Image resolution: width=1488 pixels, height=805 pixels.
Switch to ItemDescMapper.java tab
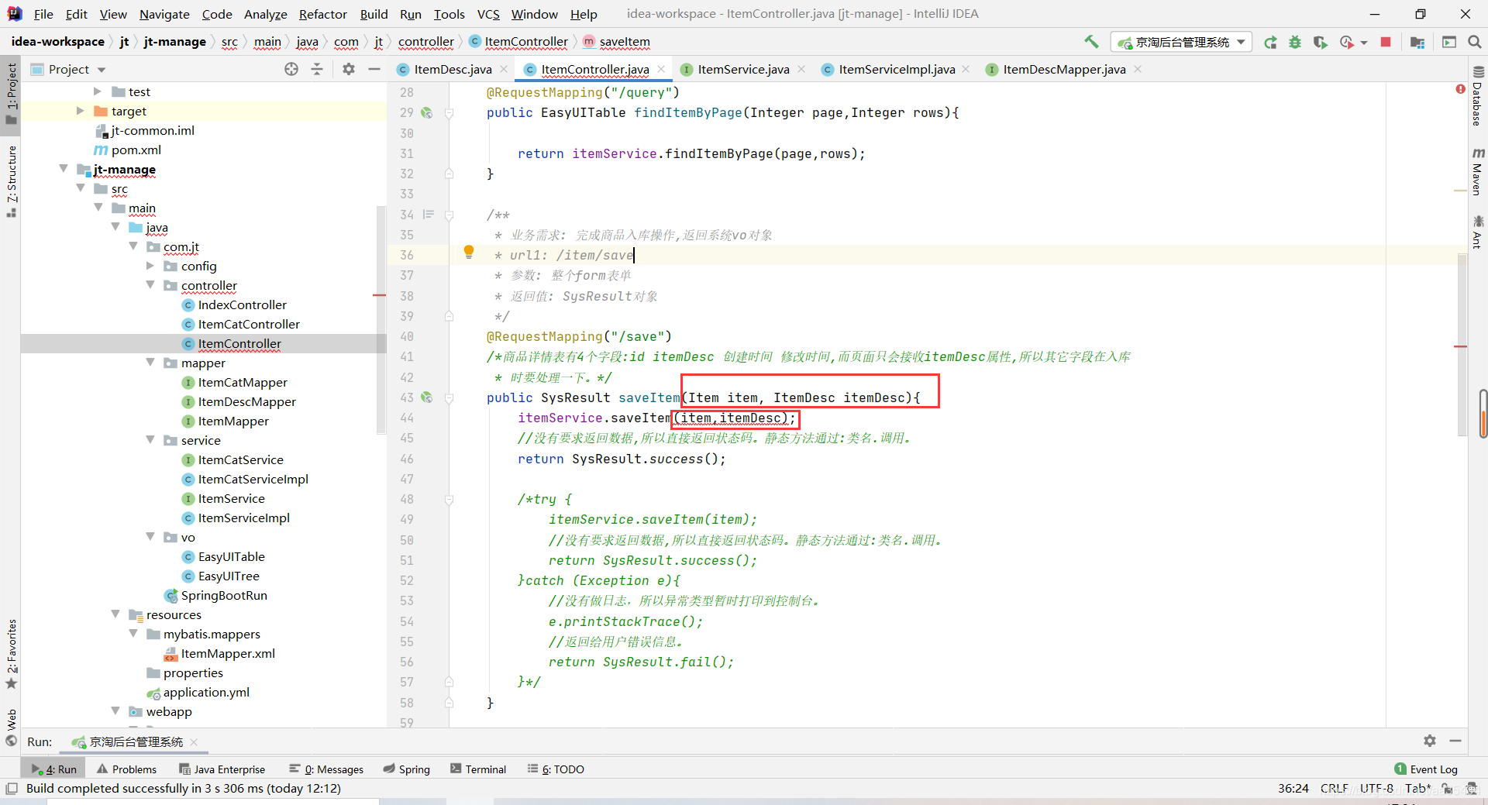coord(1063,69)
